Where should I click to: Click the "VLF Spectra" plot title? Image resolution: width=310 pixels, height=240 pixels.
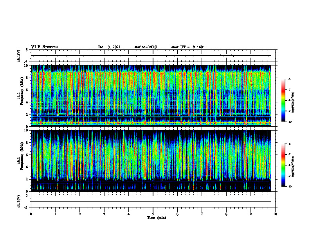pos(45,47)
